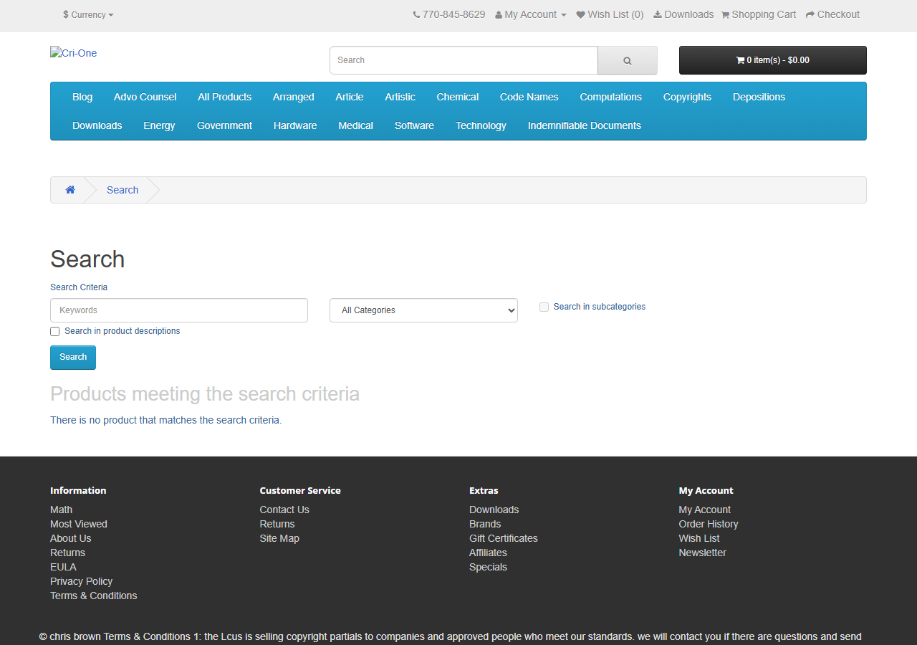Open Contact Us footer link
Screen dimensions: 917x645
(x=284, y=510)
